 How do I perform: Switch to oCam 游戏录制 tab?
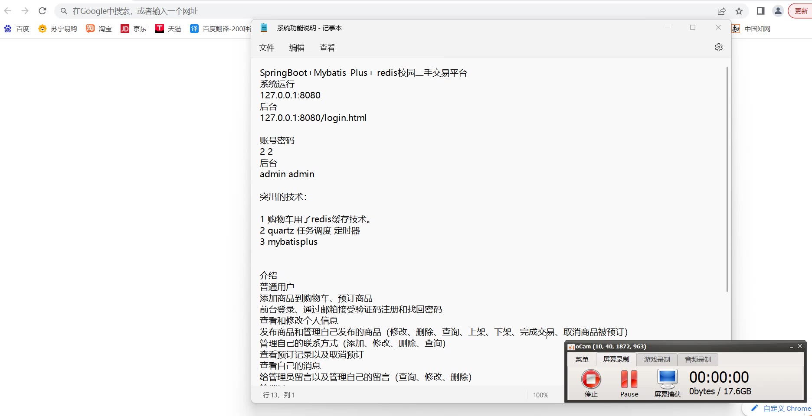pyautogui.click(x=657, y=360)
